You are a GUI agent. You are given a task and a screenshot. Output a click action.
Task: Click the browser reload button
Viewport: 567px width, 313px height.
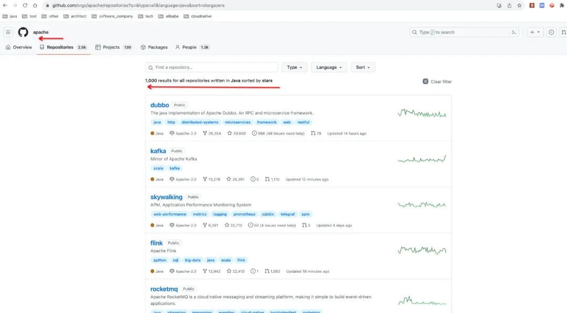pos(25,5)
